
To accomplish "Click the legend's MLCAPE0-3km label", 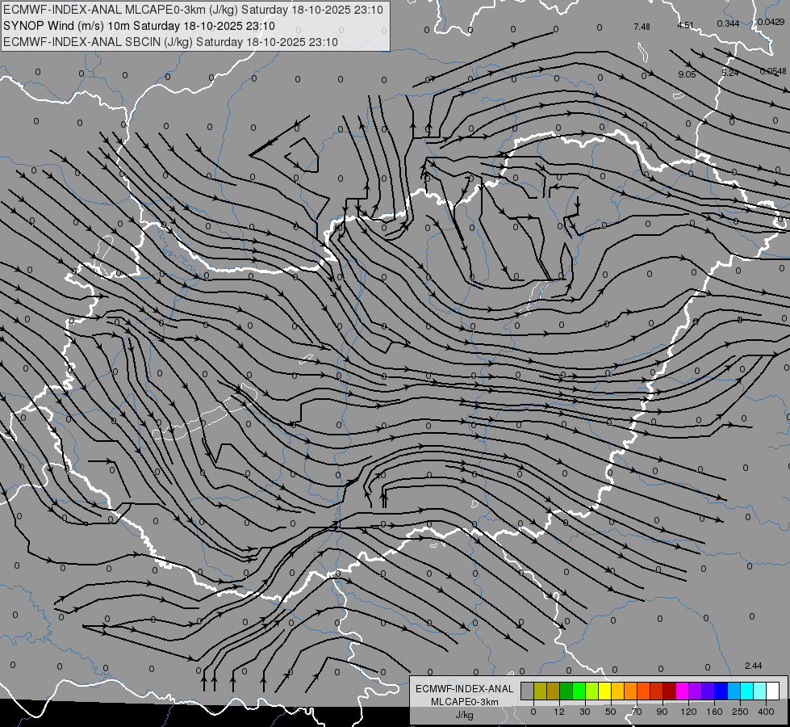I will tap(465, 702).
